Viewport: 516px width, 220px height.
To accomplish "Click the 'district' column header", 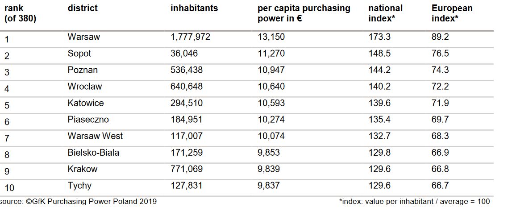I will (83, 8).
